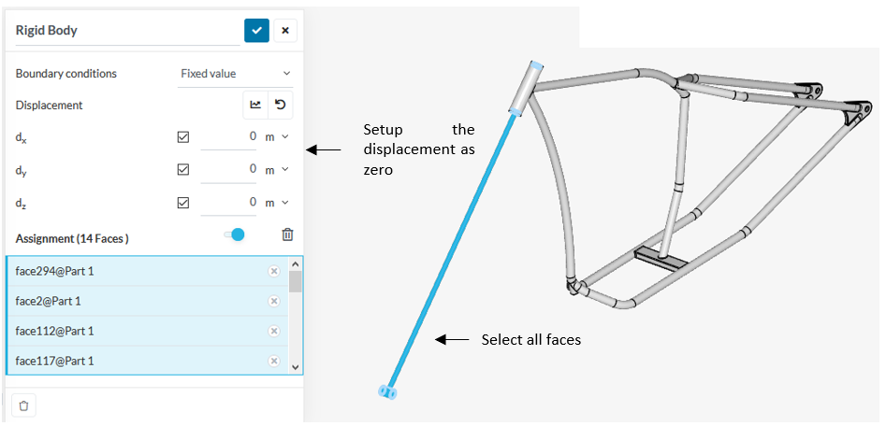Remove face112@Part 1 from assignment
This screenshot has width=886, height=426.
(x=274, y=331)
